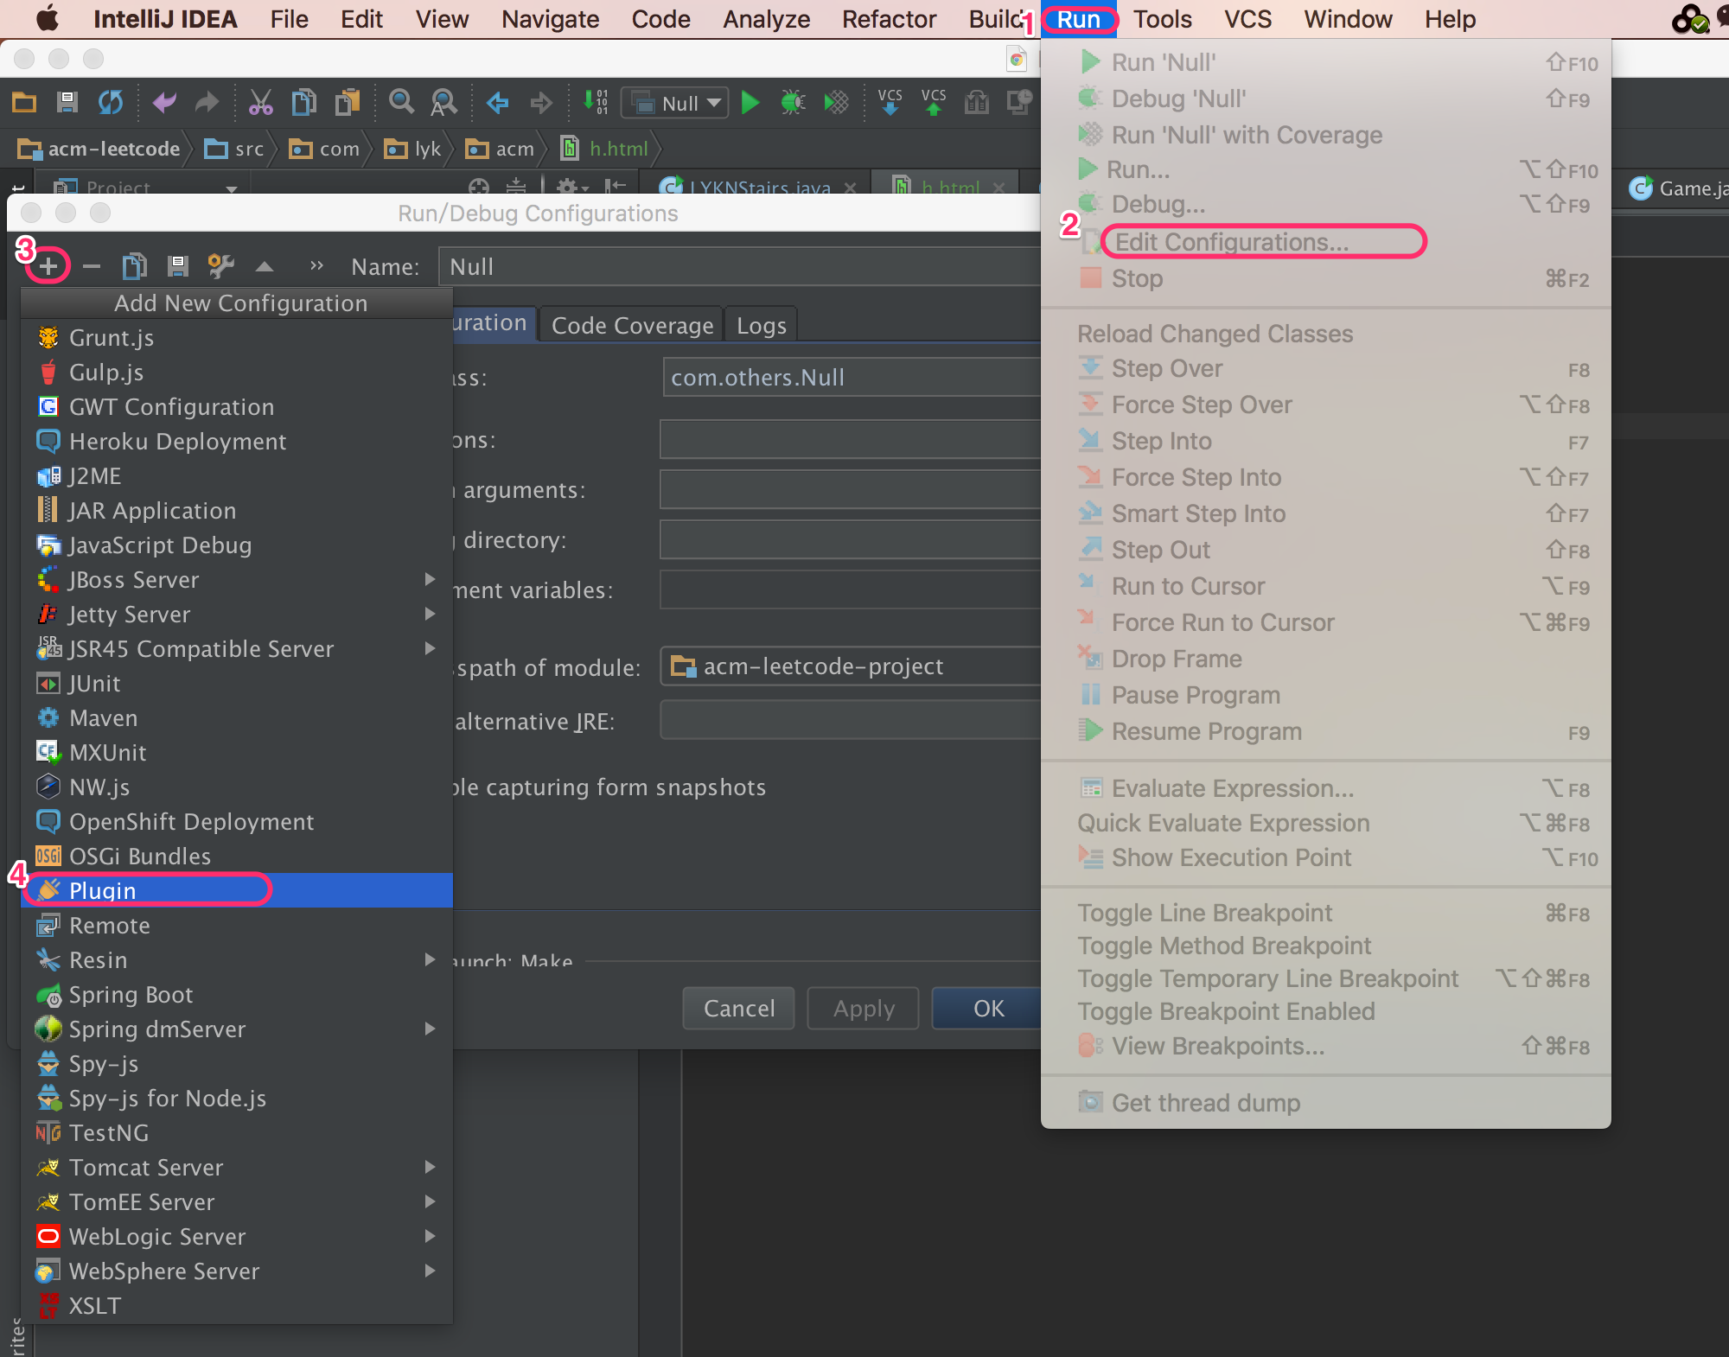Click the Grunt.js configuration icon
1729x1357 pixels.
pyautogui.click(x=50, y=337)
